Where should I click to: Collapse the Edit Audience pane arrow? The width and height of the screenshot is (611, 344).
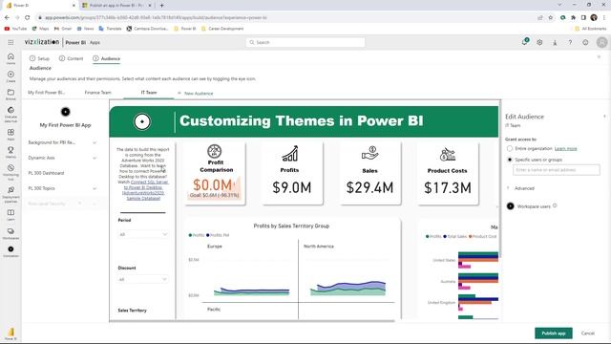604,117
